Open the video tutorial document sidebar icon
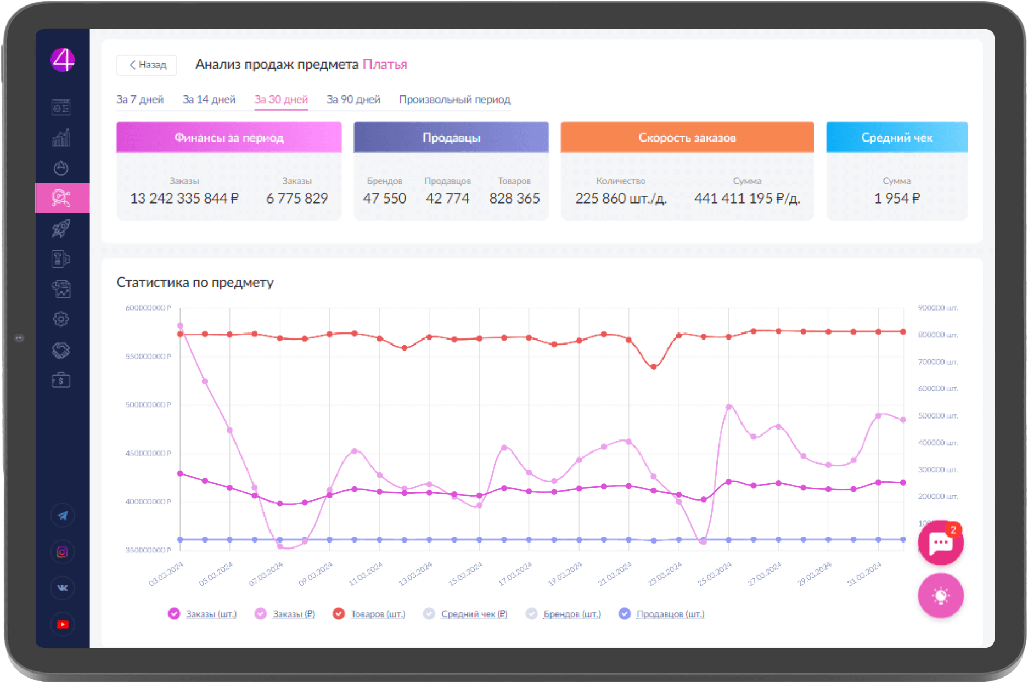 coord(61,258)
